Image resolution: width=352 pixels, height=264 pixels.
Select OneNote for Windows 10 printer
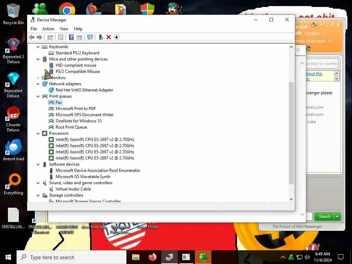pyautogui.click(x=79, y=121)
